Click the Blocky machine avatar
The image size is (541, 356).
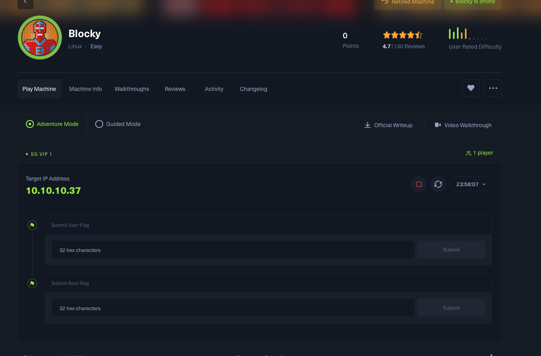pyautogui.click(x=40, y=37)
